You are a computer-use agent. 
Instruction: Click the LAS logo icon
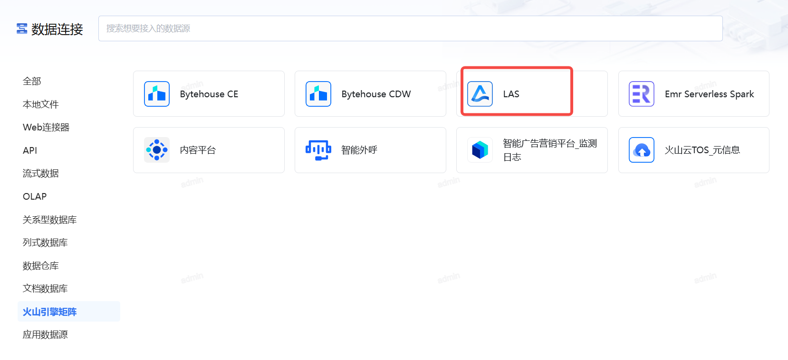coord(480,94)
